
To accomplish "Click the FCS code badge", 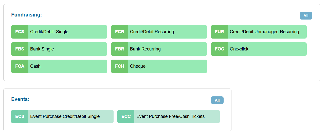I will click(20, 32).
